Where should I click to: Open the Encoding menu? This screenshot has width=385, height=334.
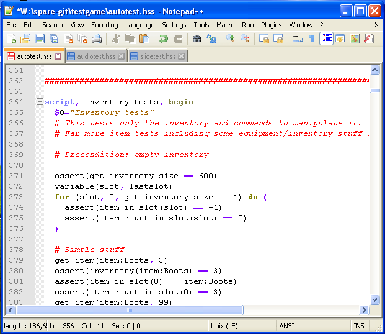point(105,25)
